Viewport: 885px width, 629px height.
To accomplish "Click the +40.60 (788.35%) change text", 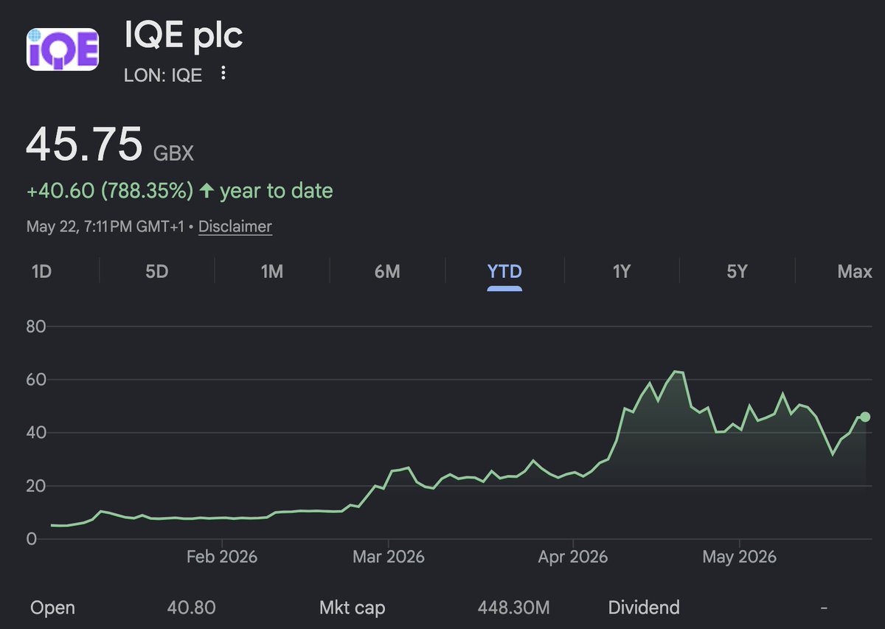I will coord(110,191).
